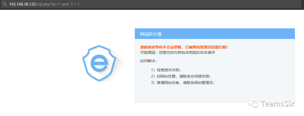
Task: Click the search magnifier icon in address bar
Action: pyautogui.click(x=5, y=4)
